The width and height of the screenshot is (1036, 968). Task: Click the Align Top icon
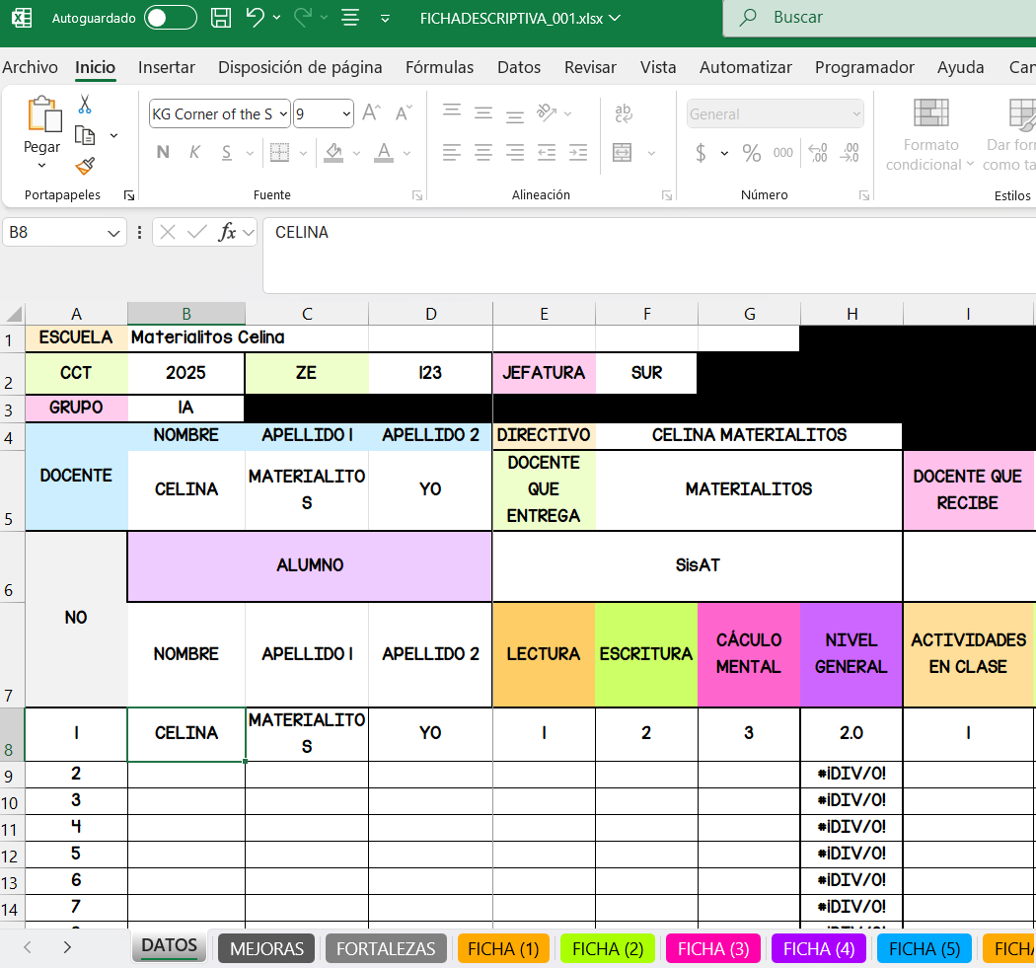[452, 112]
